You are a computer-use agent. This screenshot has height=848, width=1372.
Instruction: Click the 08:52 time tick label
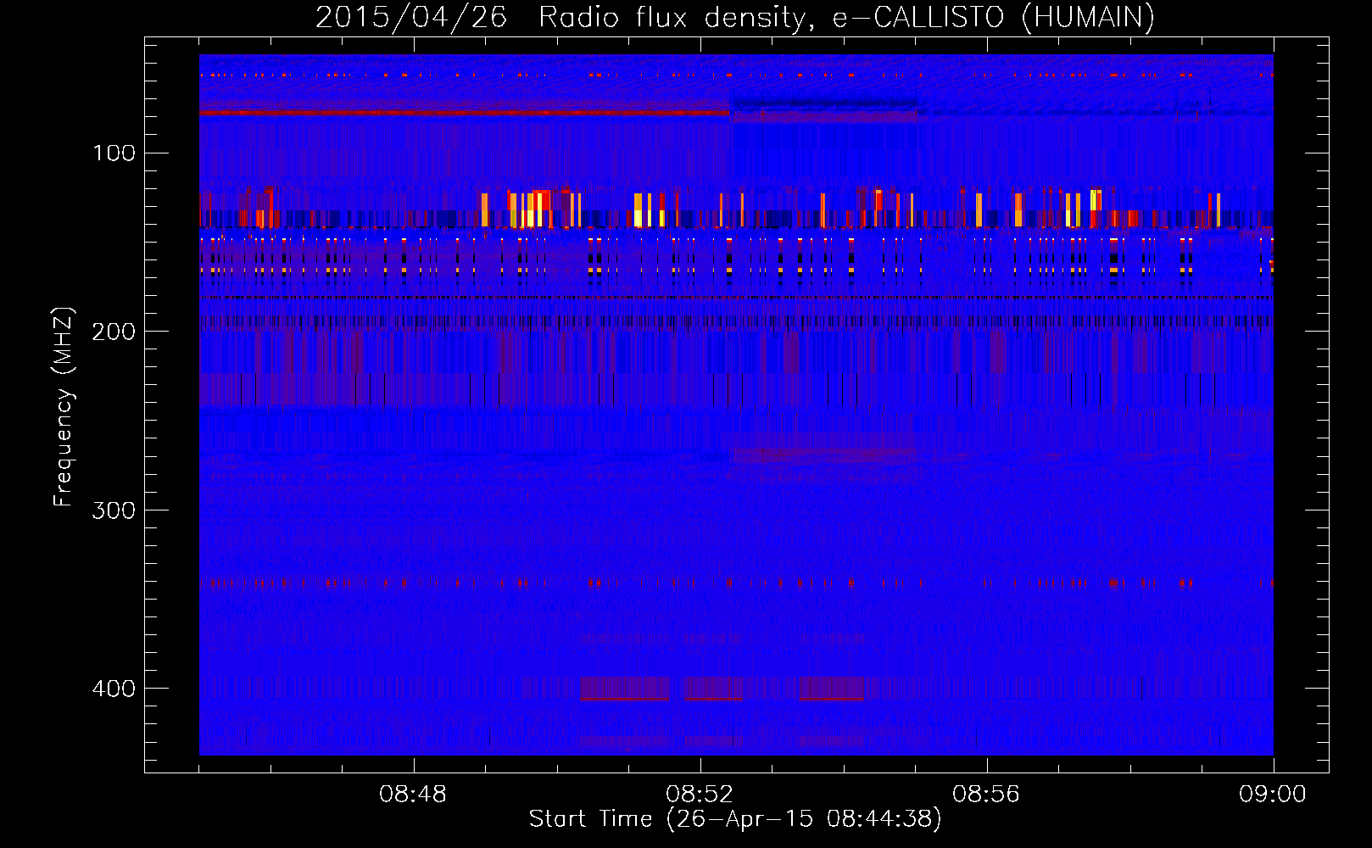click(x=700, y=795)
